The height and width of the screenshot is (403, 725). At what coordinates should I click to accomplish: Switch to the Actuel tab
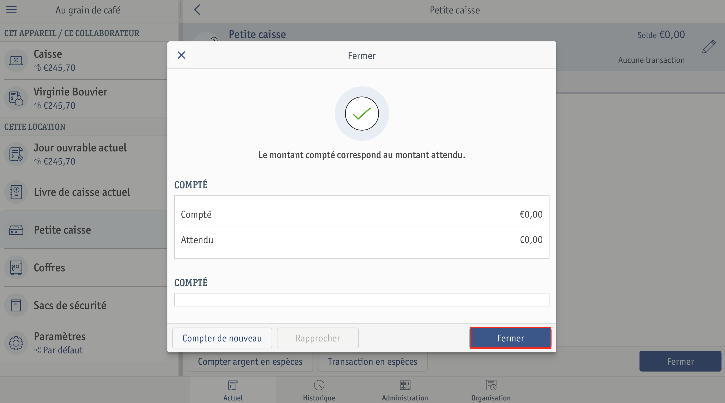click(x=233, y=390)
